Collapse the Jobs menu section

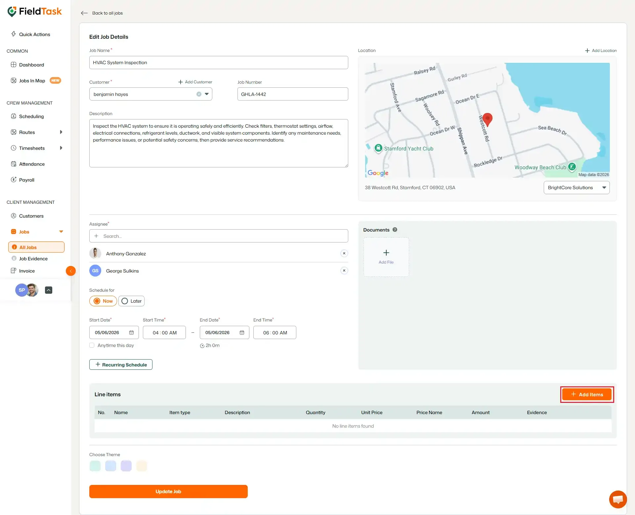coord(61,232)
